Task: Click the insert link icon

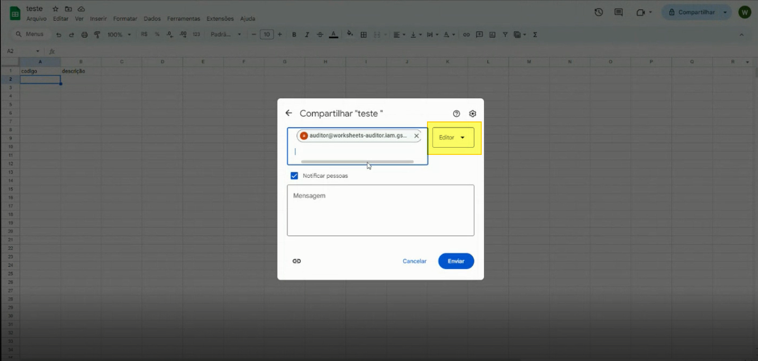Action: point(467,35)
